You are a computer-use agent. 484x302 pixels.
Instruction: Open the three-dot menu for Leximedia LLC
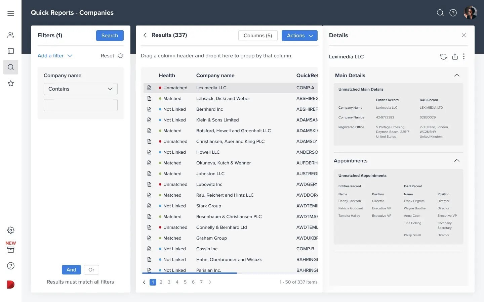pyautogui.click(x=464, y=57)
